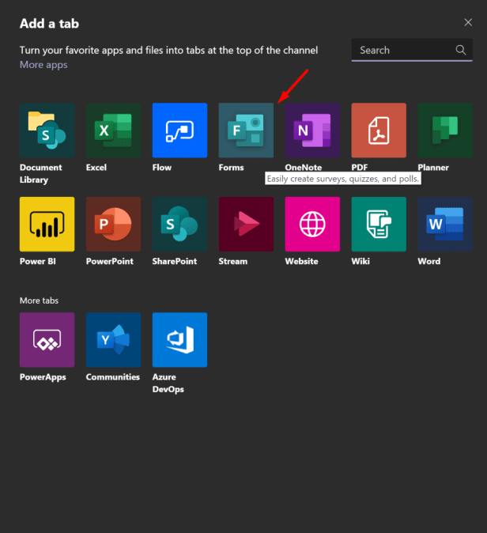Viewport: 487px width, 533px height.
Task: Select the Communities (Yammer) icon
Action: click(113, 340)
